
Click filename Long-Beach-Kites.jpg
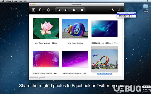[75, 43]
